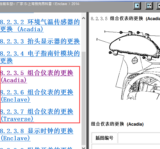Click the 当前车型 vehicle model label
Image resolution: width=160 pixels, height=149 pixels.
pyautogui.click(x=40, y=4)
